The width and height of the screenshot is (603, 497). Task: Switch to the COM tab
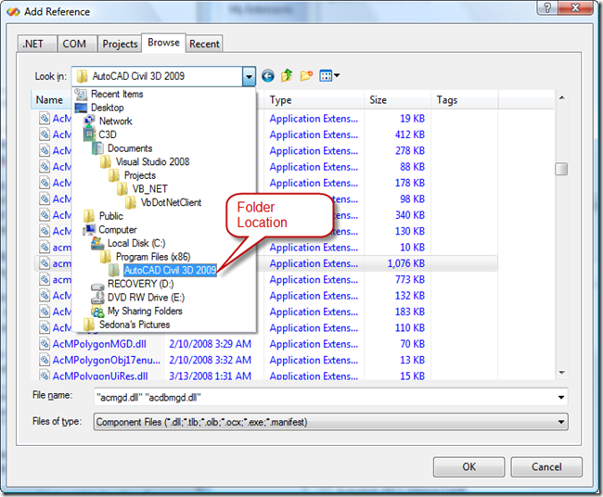click(x=77, y=44)
